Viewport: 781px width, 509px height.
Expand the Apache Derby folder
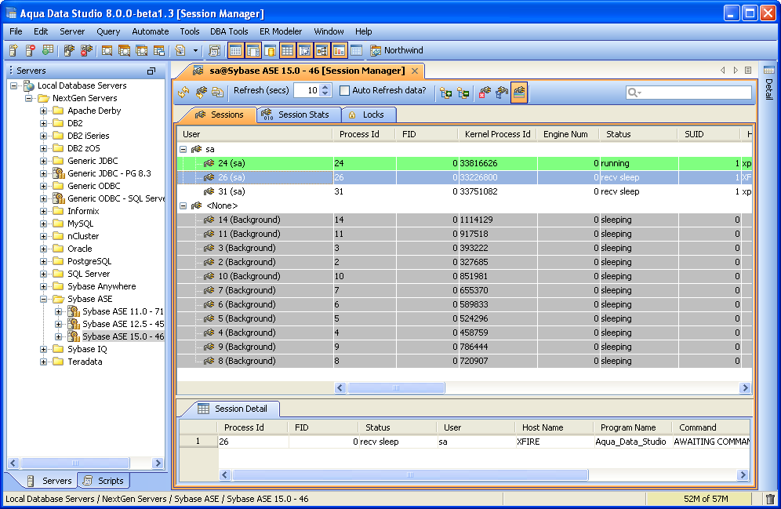(44, 111)
